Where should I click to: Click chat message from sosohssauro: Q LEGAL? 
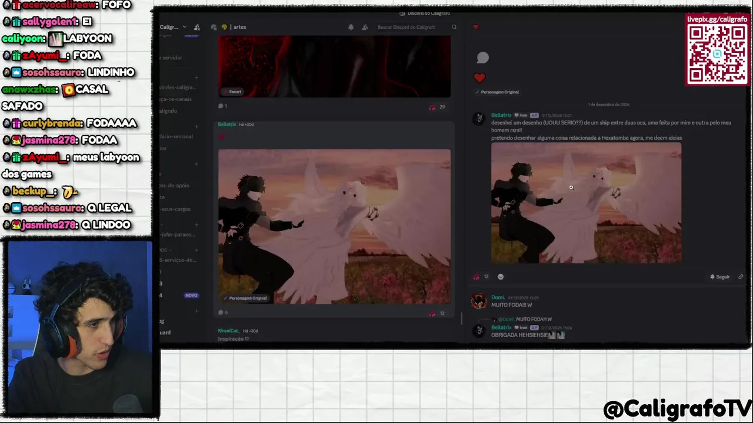67,208
